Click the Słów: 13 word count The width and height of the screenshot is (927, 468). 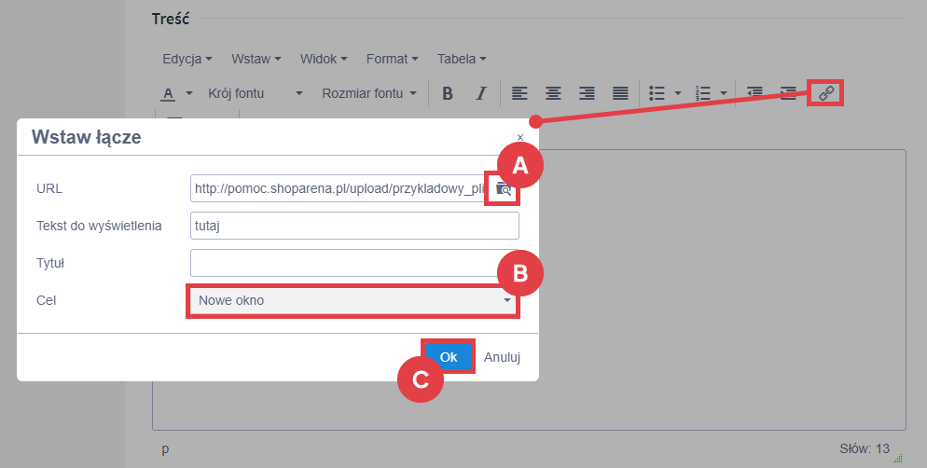pos(865,449)
